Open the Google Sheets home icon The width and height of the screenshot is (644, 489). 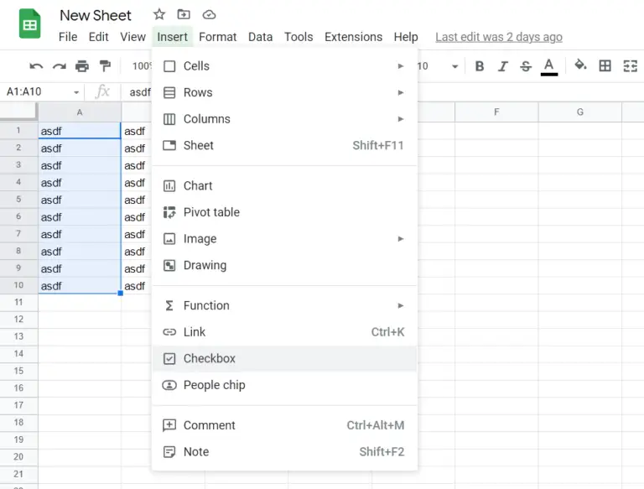click(29, 23)
